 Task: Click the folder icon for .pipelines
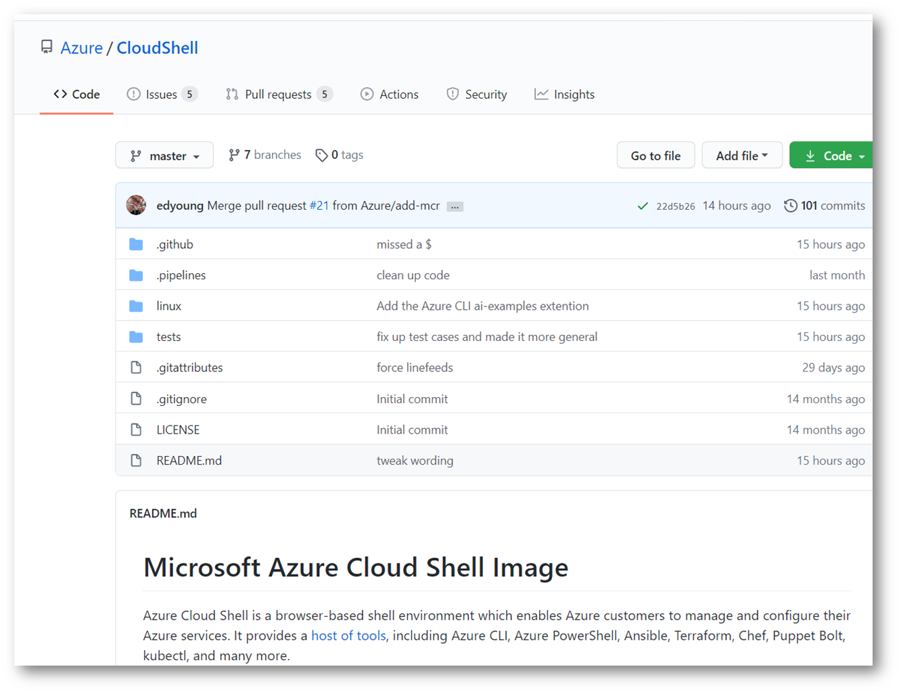pyautogui.click(x=136, y=275)
